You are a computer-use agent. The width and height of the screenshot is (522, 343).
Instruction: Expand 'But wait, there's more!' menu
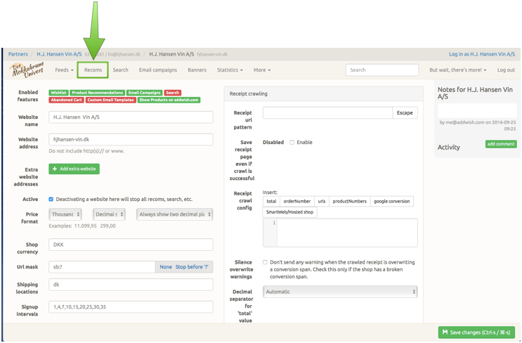[458, 70]
